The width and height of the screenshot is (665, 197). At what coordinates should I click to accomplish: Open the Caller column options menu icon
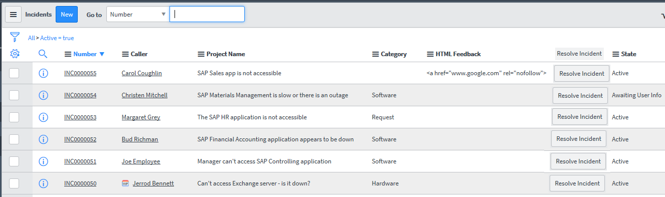pos(125,54)
